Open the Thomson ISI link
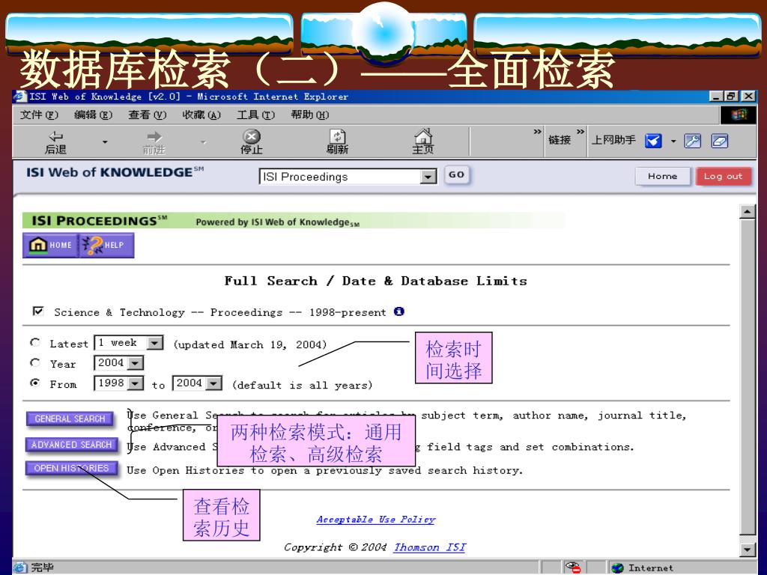 [430, 547]
